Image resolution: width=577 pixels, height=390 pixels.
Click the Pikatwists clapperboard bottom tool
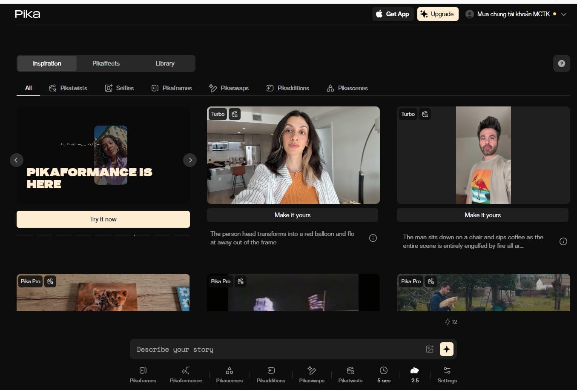tap(350, 371)
